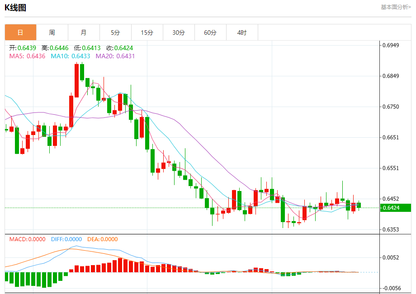Open the 4时 interval tab
This screenshot has height=294, width=416.
point(242,33)
